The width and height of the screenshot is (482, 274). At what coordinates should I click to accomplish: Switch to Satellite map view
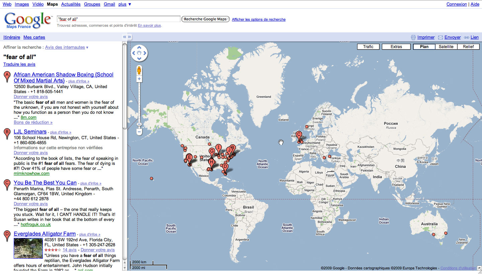coord(446,47)
